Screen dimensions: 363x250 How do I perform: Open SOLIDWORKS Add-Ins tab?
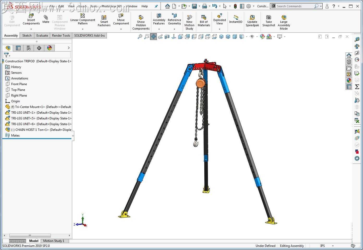pos(89,36)
